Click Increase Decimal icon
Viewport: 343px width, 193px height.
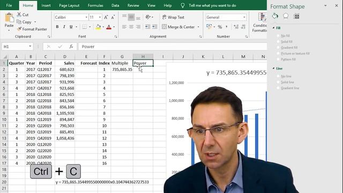(x=236, y=27)
